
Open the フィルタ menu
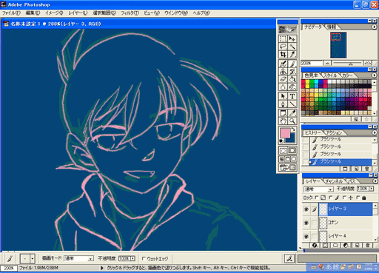130,13
